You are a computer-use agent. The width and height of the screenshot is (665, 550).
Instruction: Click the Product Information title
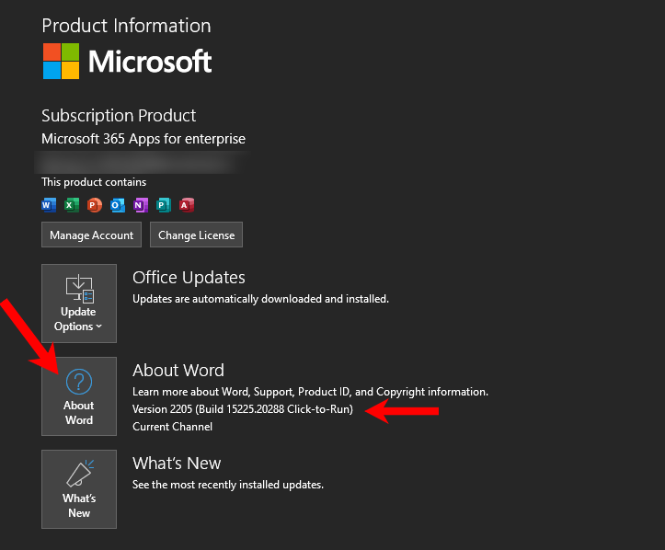(x=126, y=26)
